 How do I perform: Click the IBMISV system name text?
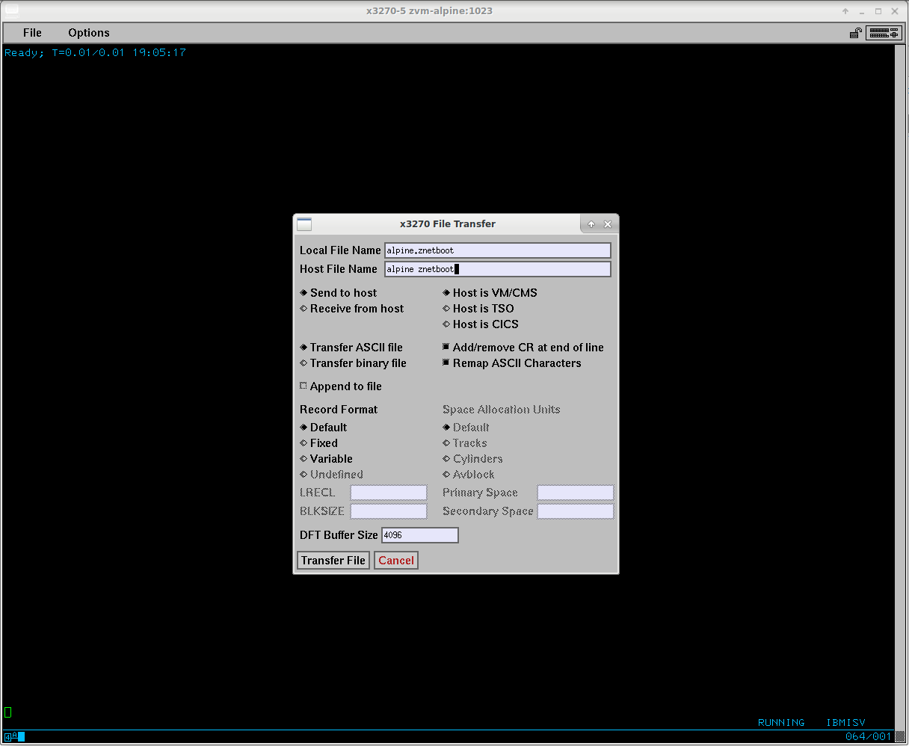(845, 723)
